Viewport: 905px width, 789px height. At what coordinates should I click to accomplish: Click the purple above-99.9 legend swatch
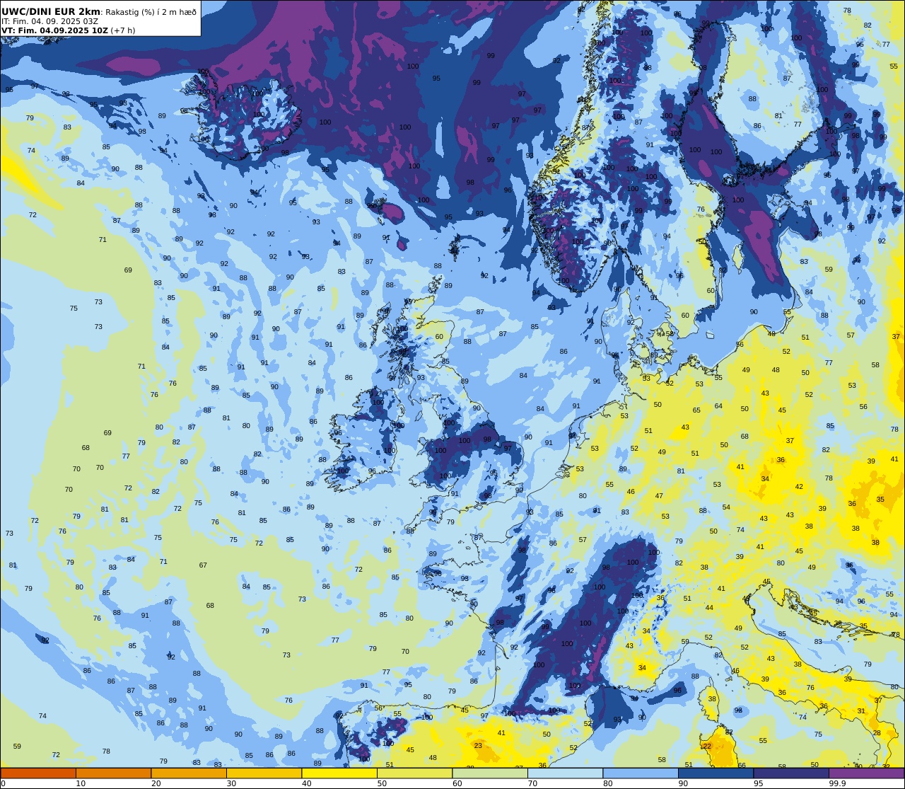click(866, 773)
